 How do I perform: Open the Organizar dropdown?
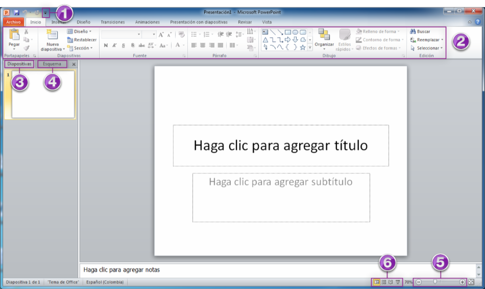324,40
